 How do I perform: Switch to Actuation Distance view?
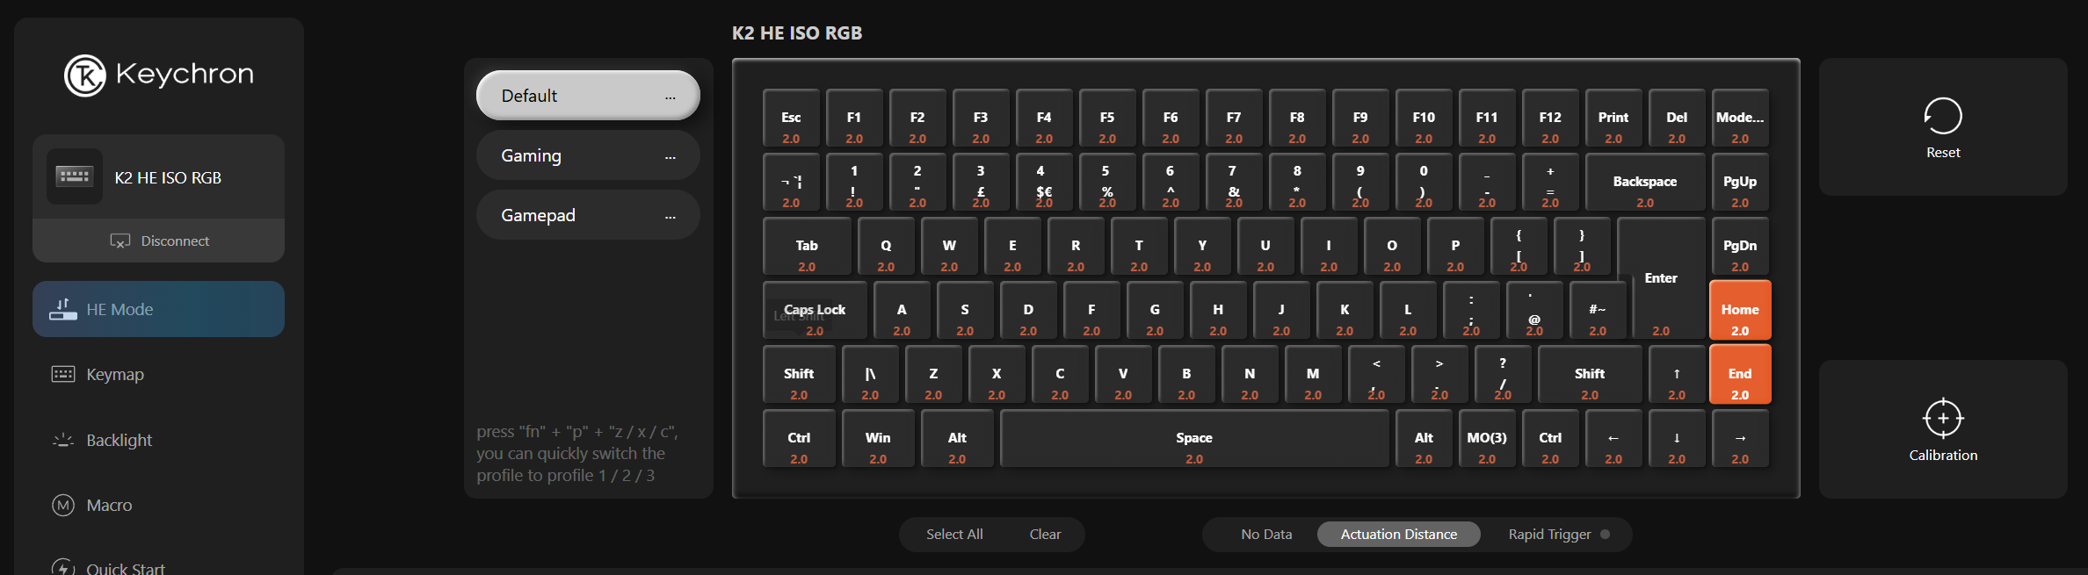pos(1399,534)
